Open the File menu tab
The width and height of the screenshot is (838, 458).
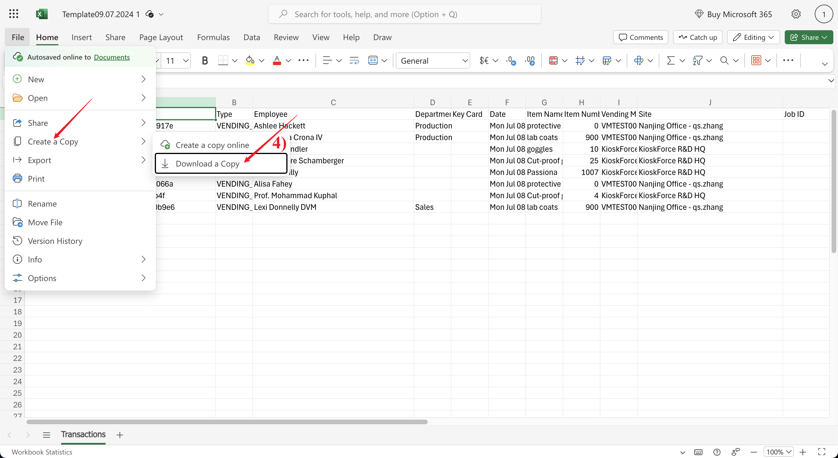pos(17,37)
